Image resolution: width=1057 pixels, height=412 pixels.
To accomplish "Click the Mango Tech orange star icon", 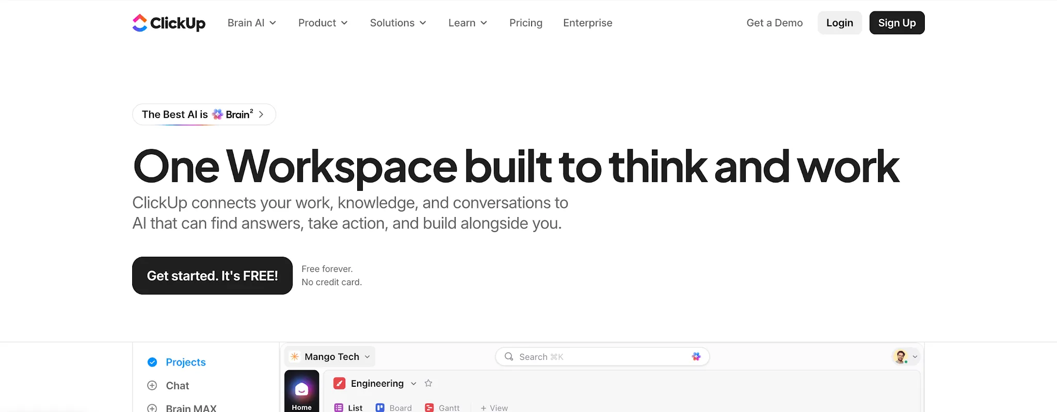I will 295,357.
